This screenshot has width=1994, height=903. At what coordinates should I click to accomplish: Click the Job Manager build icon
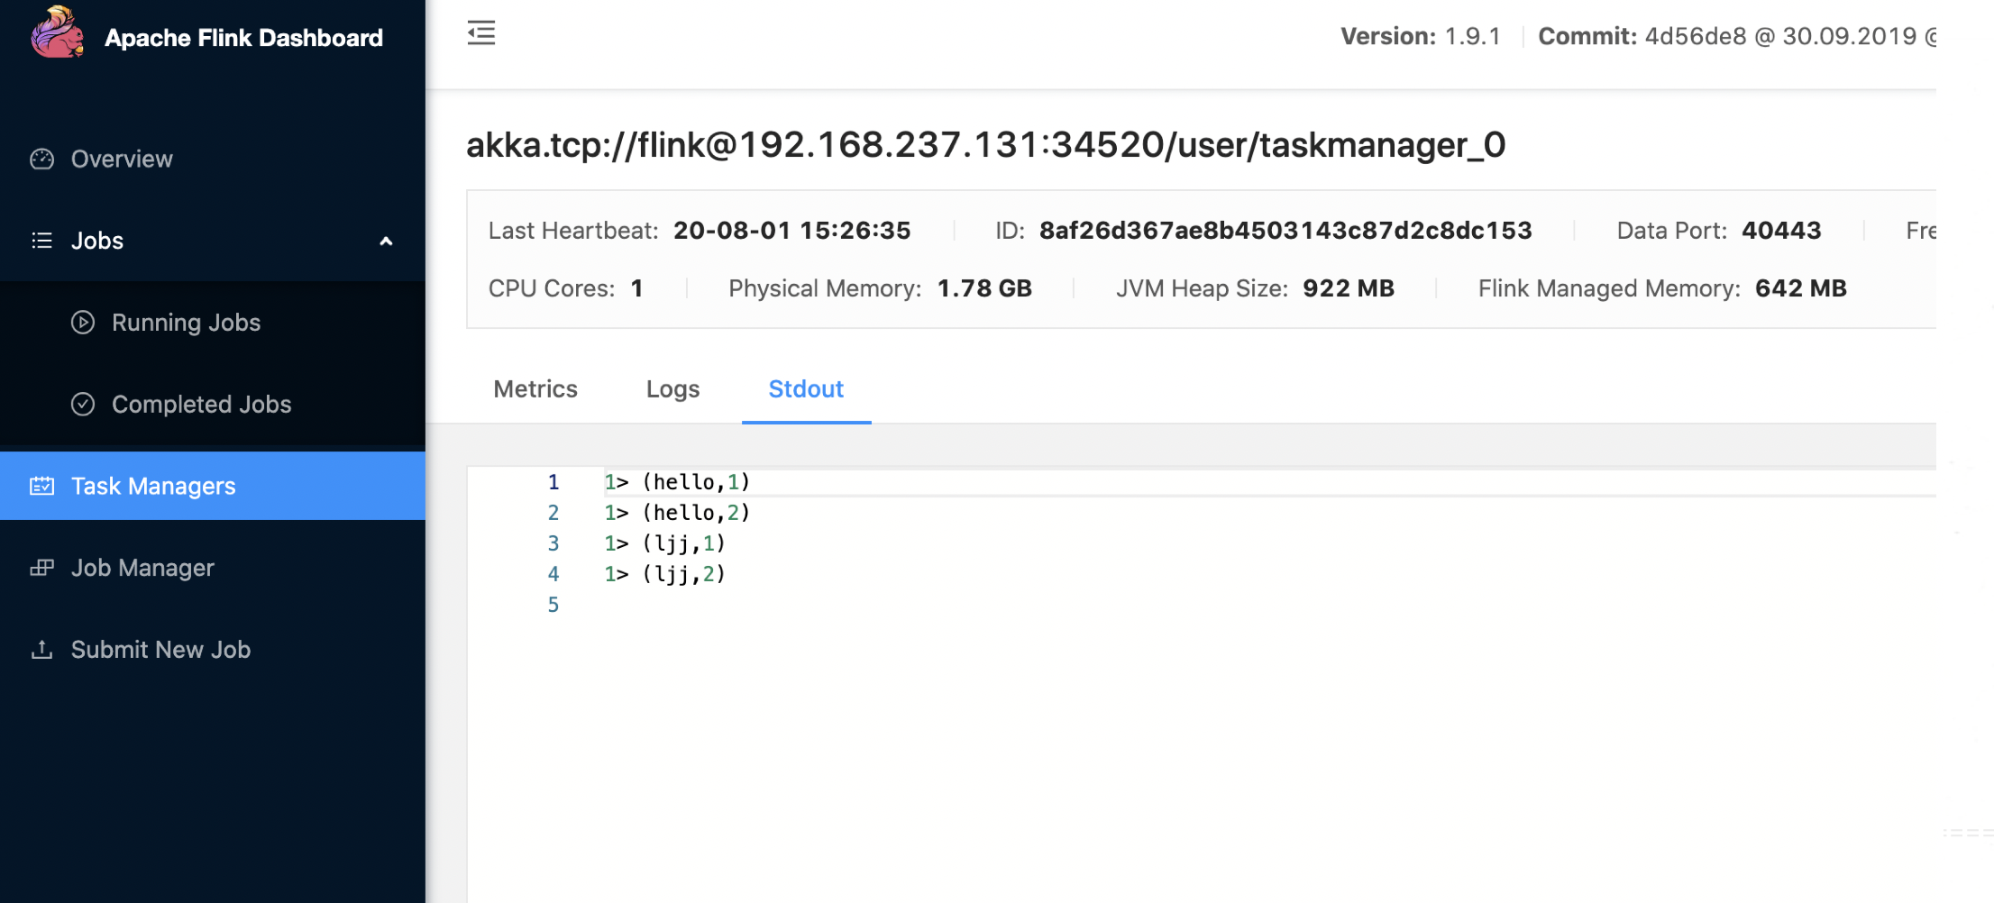42,568
